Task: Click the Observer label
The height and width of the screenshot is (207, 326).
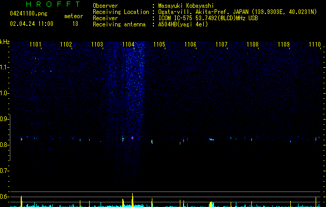Action: (x=105, y=6)
